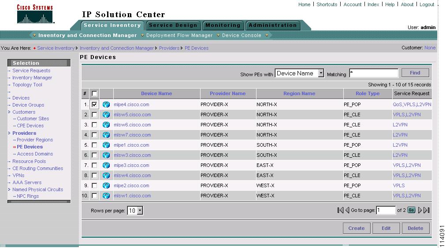Sort table by Device Name column
This screenshot has width=446, height=248.
(156, 93)
